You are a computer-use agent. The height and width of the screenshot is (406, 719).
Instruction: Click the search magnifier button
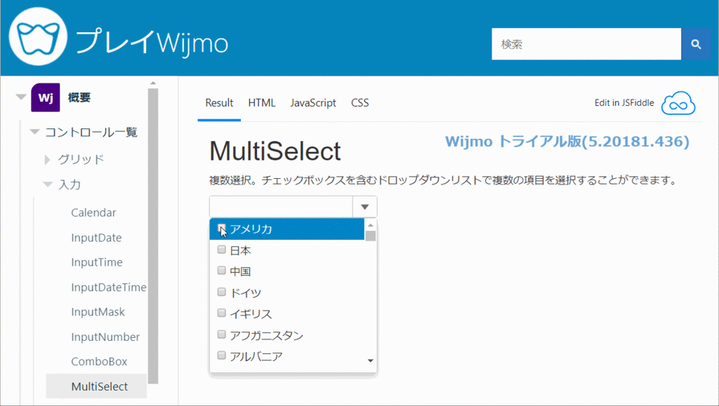coord(696,44)
